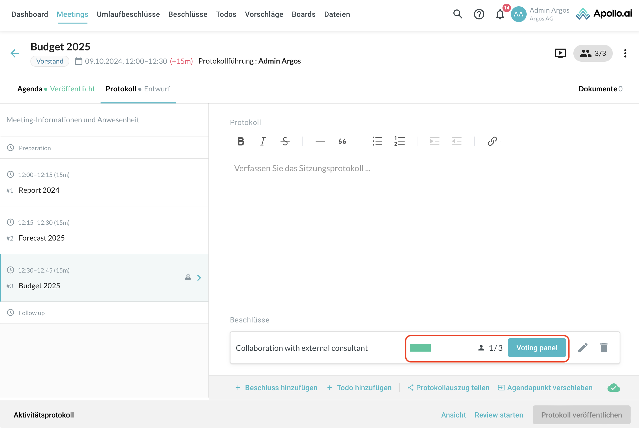Toggle the blockquote format button
The height and width of the screenshot is (428, 639).
[342, 141]
